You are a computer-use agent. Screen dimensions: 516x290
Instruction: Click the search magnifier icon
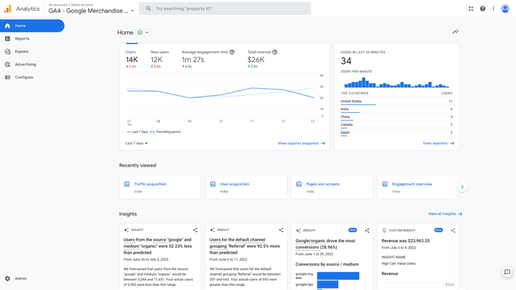[148, 9]
